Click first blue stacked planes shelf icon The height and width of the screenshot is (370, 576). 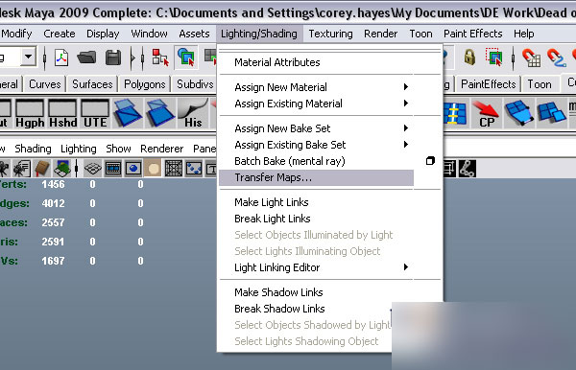(127, 113)
